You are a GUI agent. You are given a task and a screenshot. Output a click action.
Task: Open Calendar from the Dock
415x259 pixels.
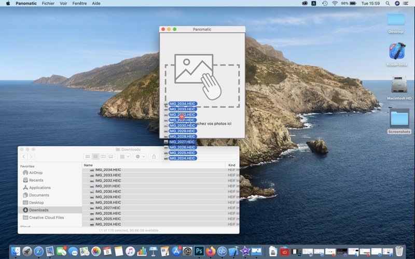pos(107,251)
